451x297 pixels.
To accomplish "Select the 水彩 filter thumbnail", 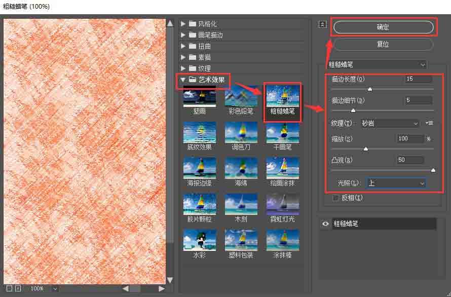I will point(199,240).
